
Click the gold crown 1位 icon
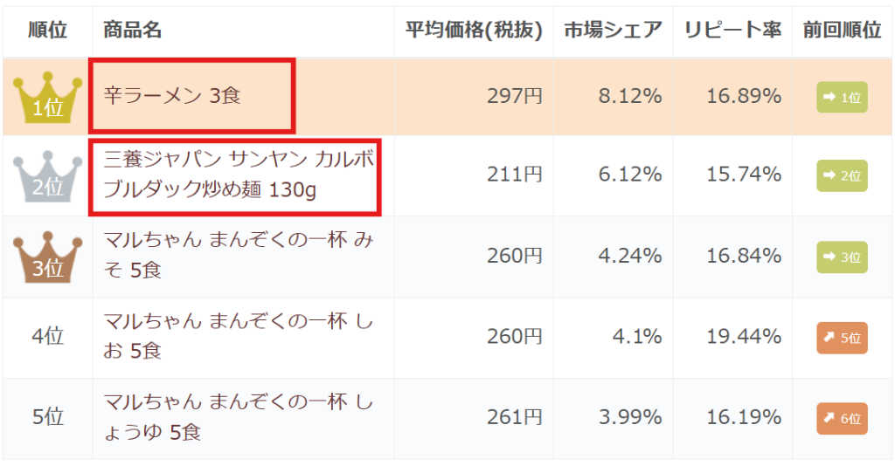(47, 96)
